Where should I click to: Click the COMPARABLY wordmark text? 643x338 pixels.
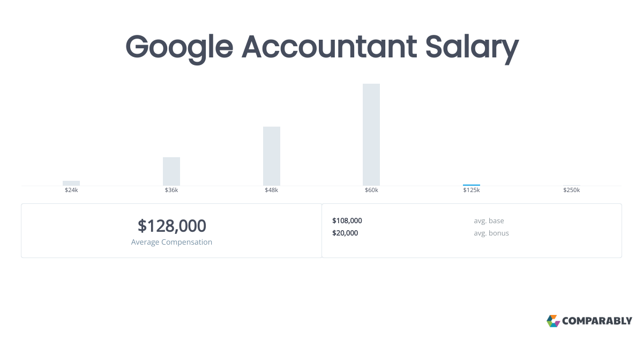(597, 321)
